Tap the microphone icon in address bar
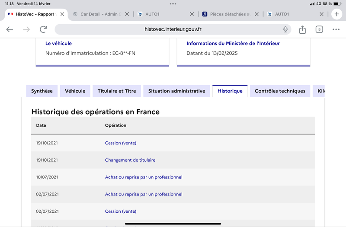The height and width of the screenshot is (227, 346). pos(285,29)
